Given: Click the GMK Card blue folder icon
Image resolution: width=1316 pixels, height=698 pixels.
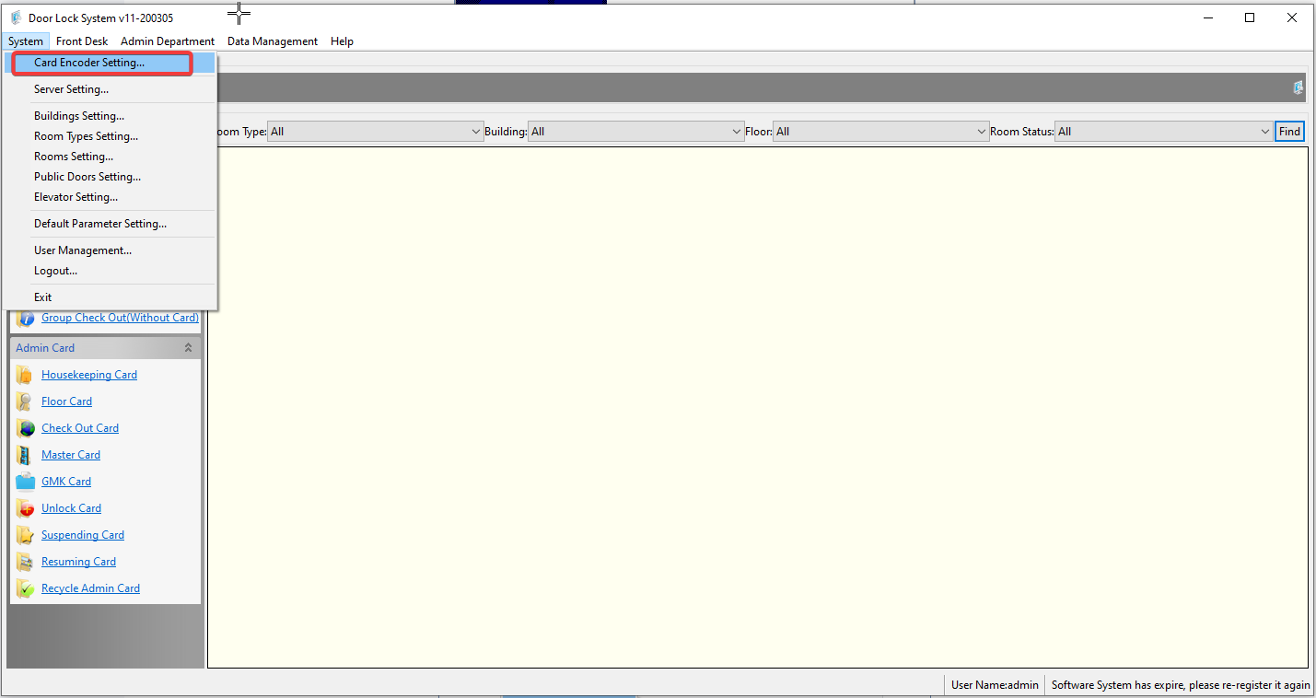Looking at the screenshot, I should (25, 482).
